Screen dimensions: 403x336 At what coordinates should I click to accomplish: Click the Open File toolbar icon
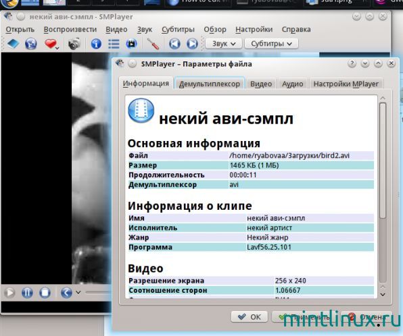(13, 44)
